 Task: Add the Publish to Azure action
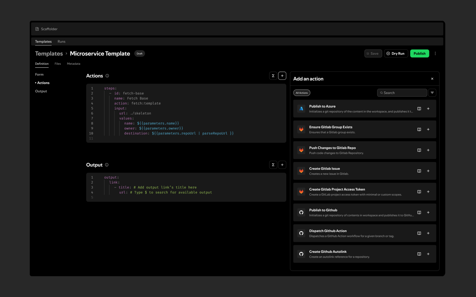(x=428, y=109)
